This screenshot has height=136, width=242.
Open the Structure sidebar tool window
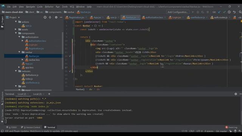[x=2, y=98]
